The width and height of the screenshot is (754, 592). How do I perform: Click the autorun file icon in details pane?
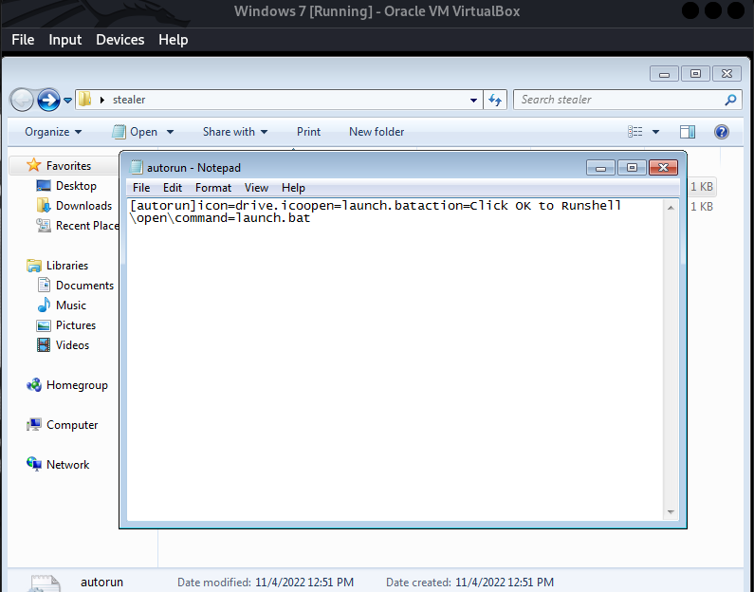(45, 583)
